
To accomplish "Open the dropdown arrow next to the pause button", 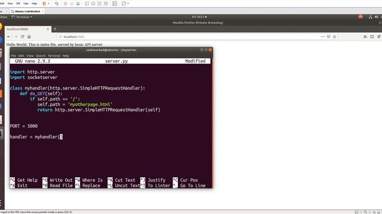I will click(48, 4).
